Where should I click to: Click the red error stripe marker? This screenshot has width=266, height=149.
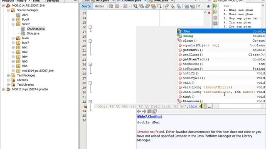(x=209, y=13)
